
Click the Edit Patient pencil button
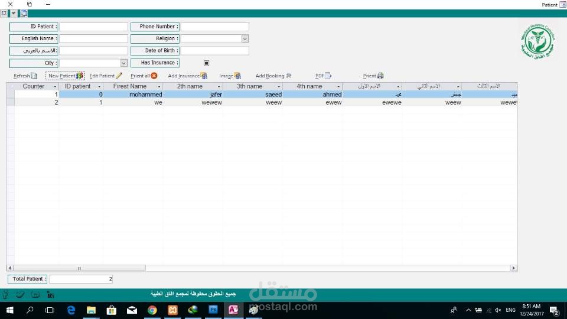pos(106,76)
